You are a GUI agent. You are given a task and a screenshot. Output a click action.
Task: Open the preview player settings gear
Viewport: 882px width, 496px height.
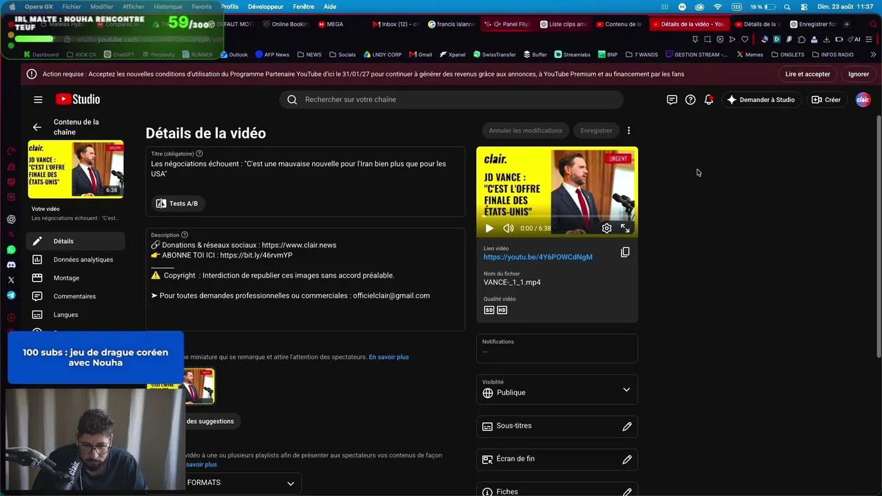tap(606, 228)
